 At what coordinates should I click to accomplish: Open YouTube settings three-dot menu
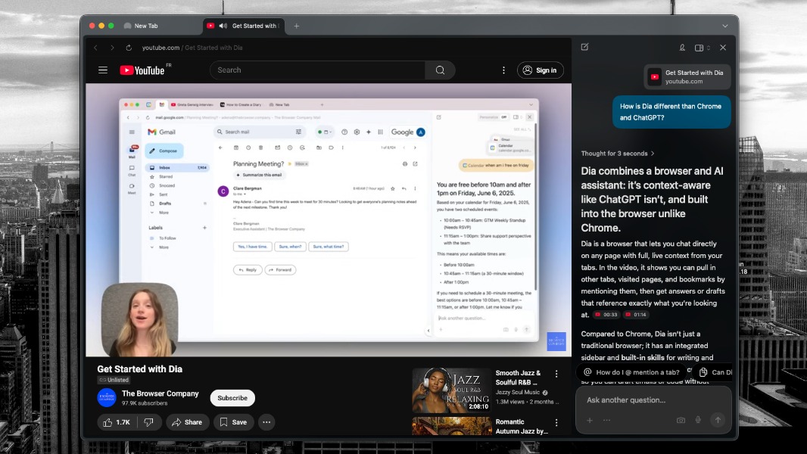tap(503, 70)
